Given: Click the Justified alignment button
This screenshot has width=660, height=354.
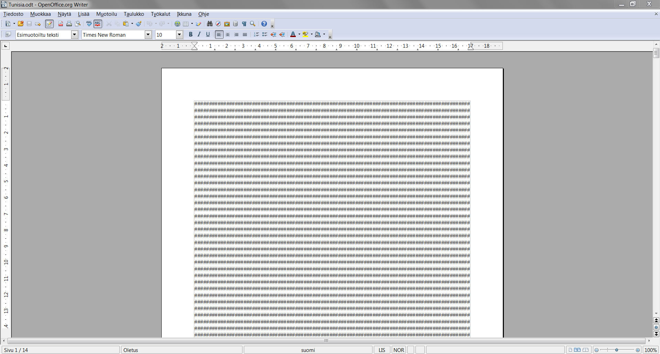Looking at the screenshot, I should 245,35.
